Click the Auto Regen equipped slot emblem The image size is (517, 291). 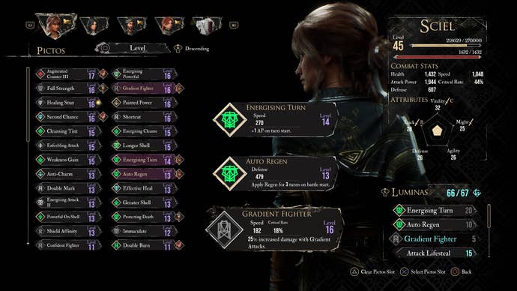(230, 173)
